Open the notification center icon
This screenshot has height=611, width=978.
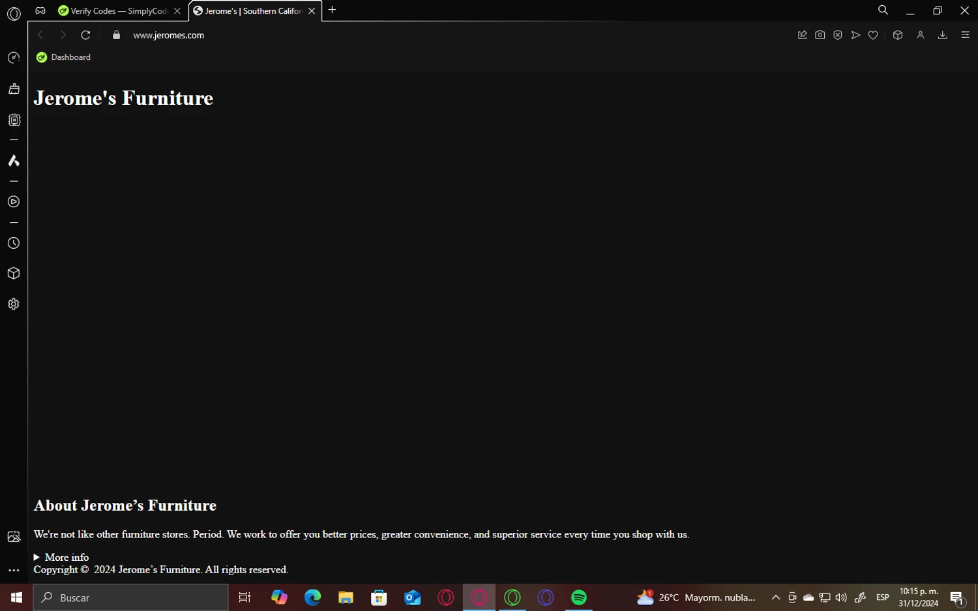click(957, 597)
